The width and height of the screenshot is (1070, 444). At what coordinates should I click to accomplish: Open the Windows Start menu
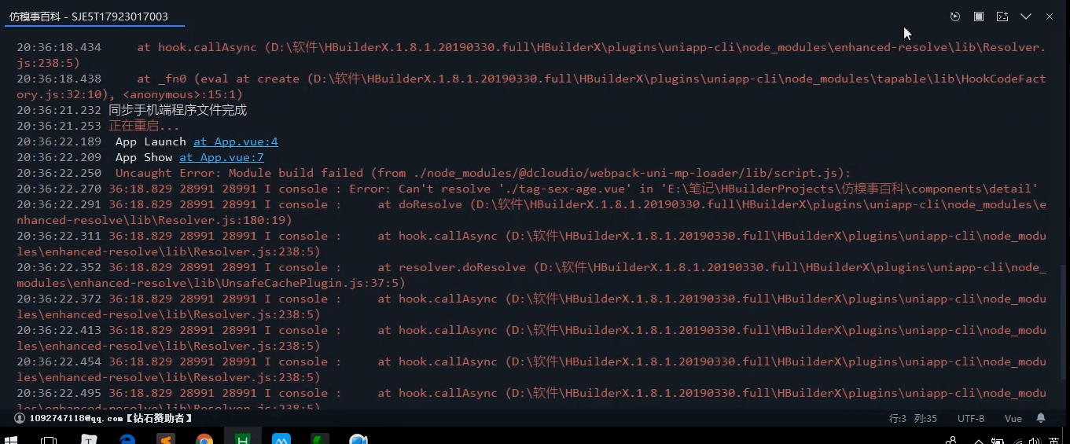coord(11,440)
